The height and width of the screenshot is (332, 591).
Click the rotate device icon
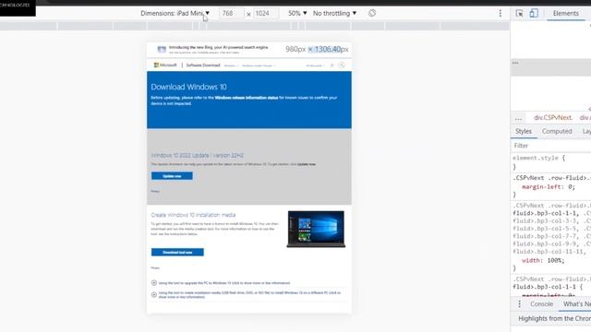372,13
